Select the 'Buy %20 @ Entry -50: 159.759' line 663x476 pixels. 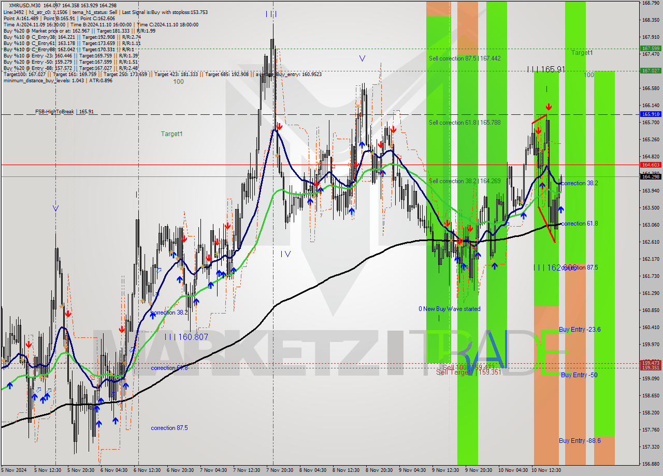click(x=70, y=62)
